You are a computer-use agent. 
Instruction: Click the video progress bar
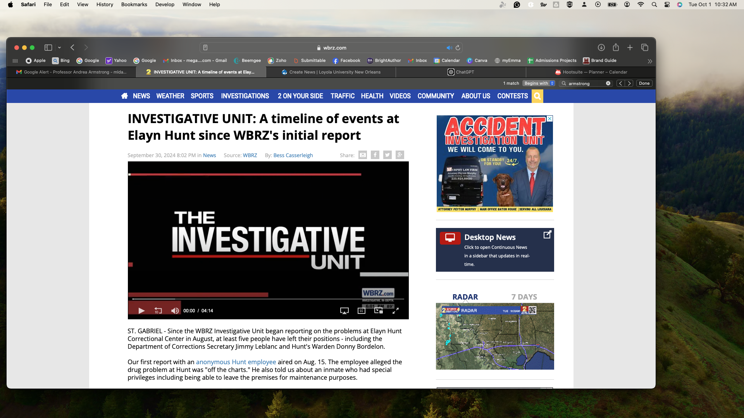tap(267, 299)
